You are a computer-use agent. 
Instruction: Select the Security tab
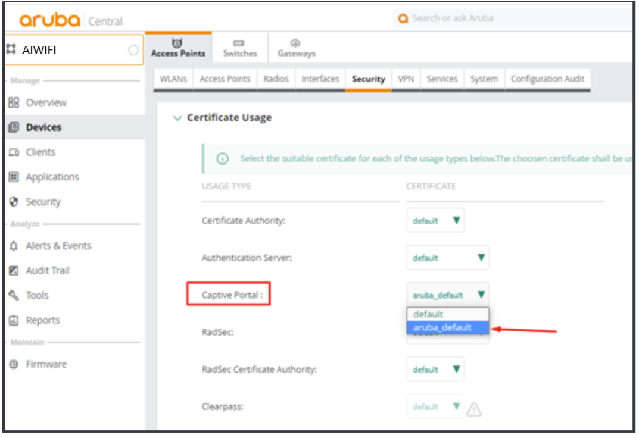point(369,79)
